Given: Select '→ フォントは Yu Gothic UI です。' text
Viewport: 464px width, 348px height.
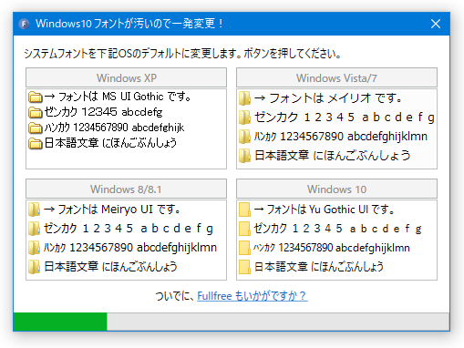Looking at the screenshot, I should [324, 210].
